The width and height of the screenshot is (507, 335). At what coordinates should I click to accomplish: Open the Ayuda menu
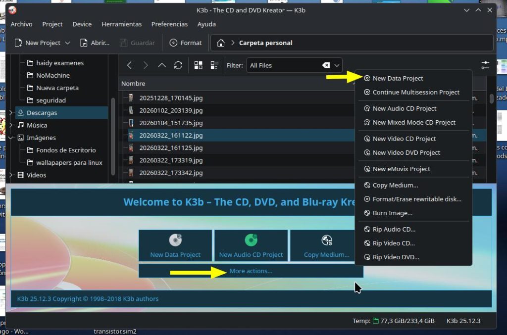[206, 24]
